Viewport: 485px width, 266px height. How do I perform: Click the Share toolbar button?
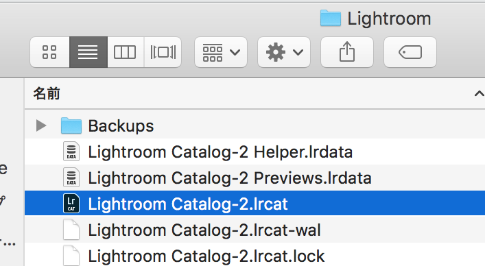pyautogui.click(x=347, y=52)
